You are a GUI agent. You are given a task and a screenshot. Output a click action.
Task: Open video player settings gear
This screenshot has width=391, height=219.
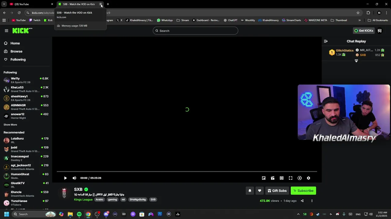click(x=309, y=178)
